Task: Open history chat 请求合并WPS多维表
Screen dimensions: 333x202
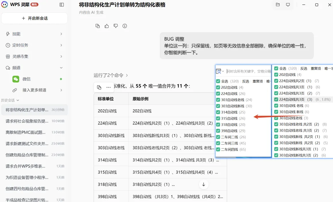Action: (35, 166)
